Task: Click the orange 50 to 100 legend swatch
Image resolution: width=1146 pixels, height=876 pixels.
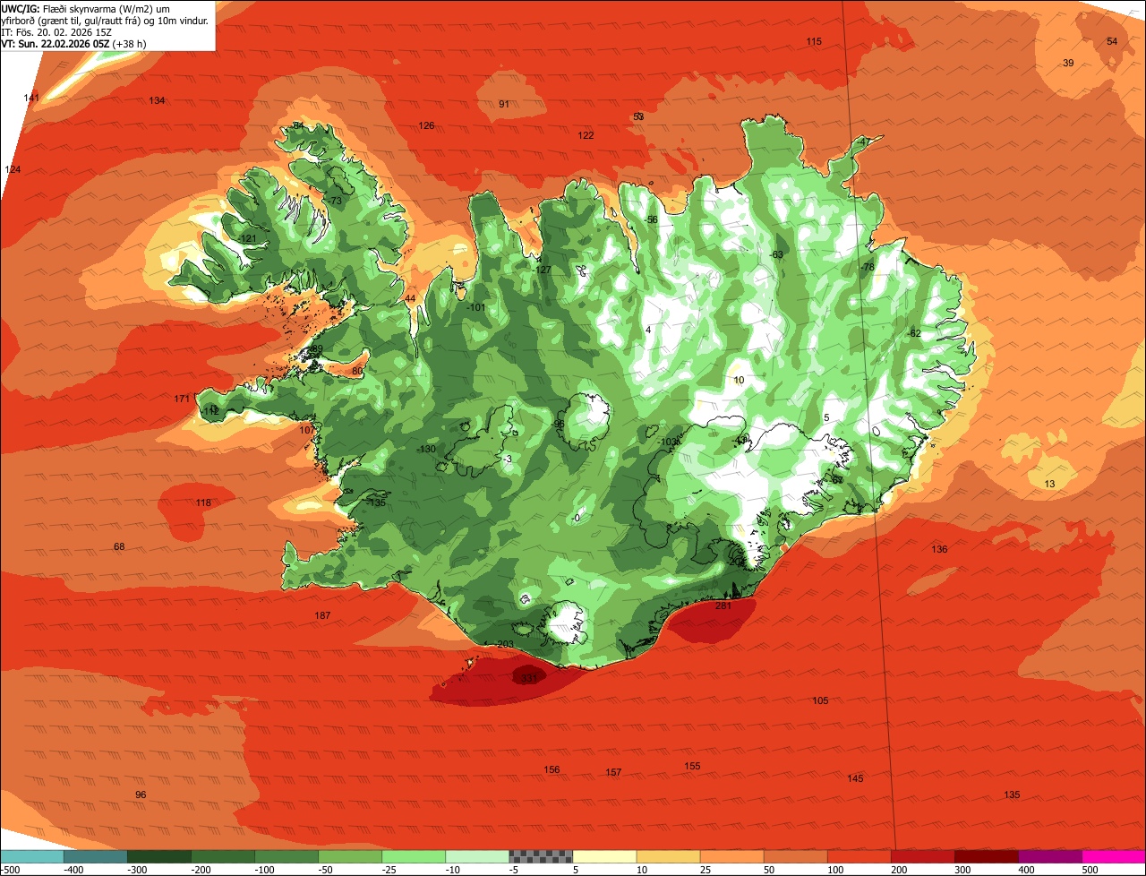Action: tap(795, 856)
